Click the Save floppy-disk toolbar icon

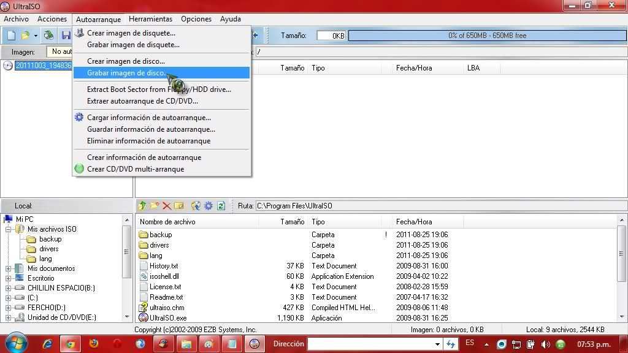[66, 36]
